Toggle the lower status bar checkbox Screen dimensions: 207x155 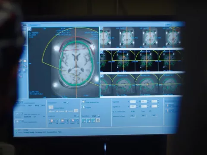coord(16,132)
